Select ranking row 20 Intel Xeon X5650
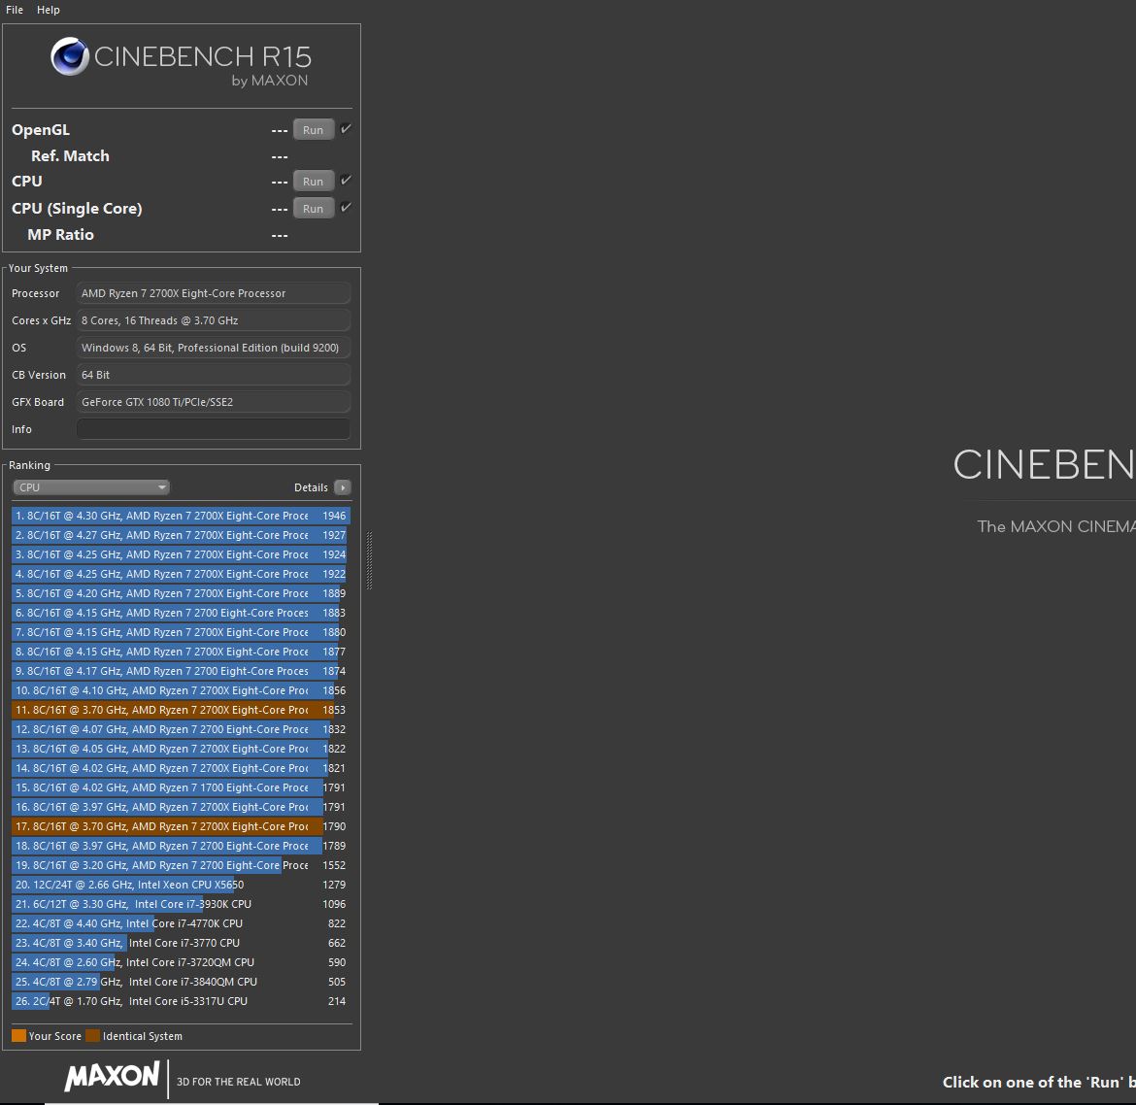Viewport: 1136px width, 1105px height. pos(182,885)
